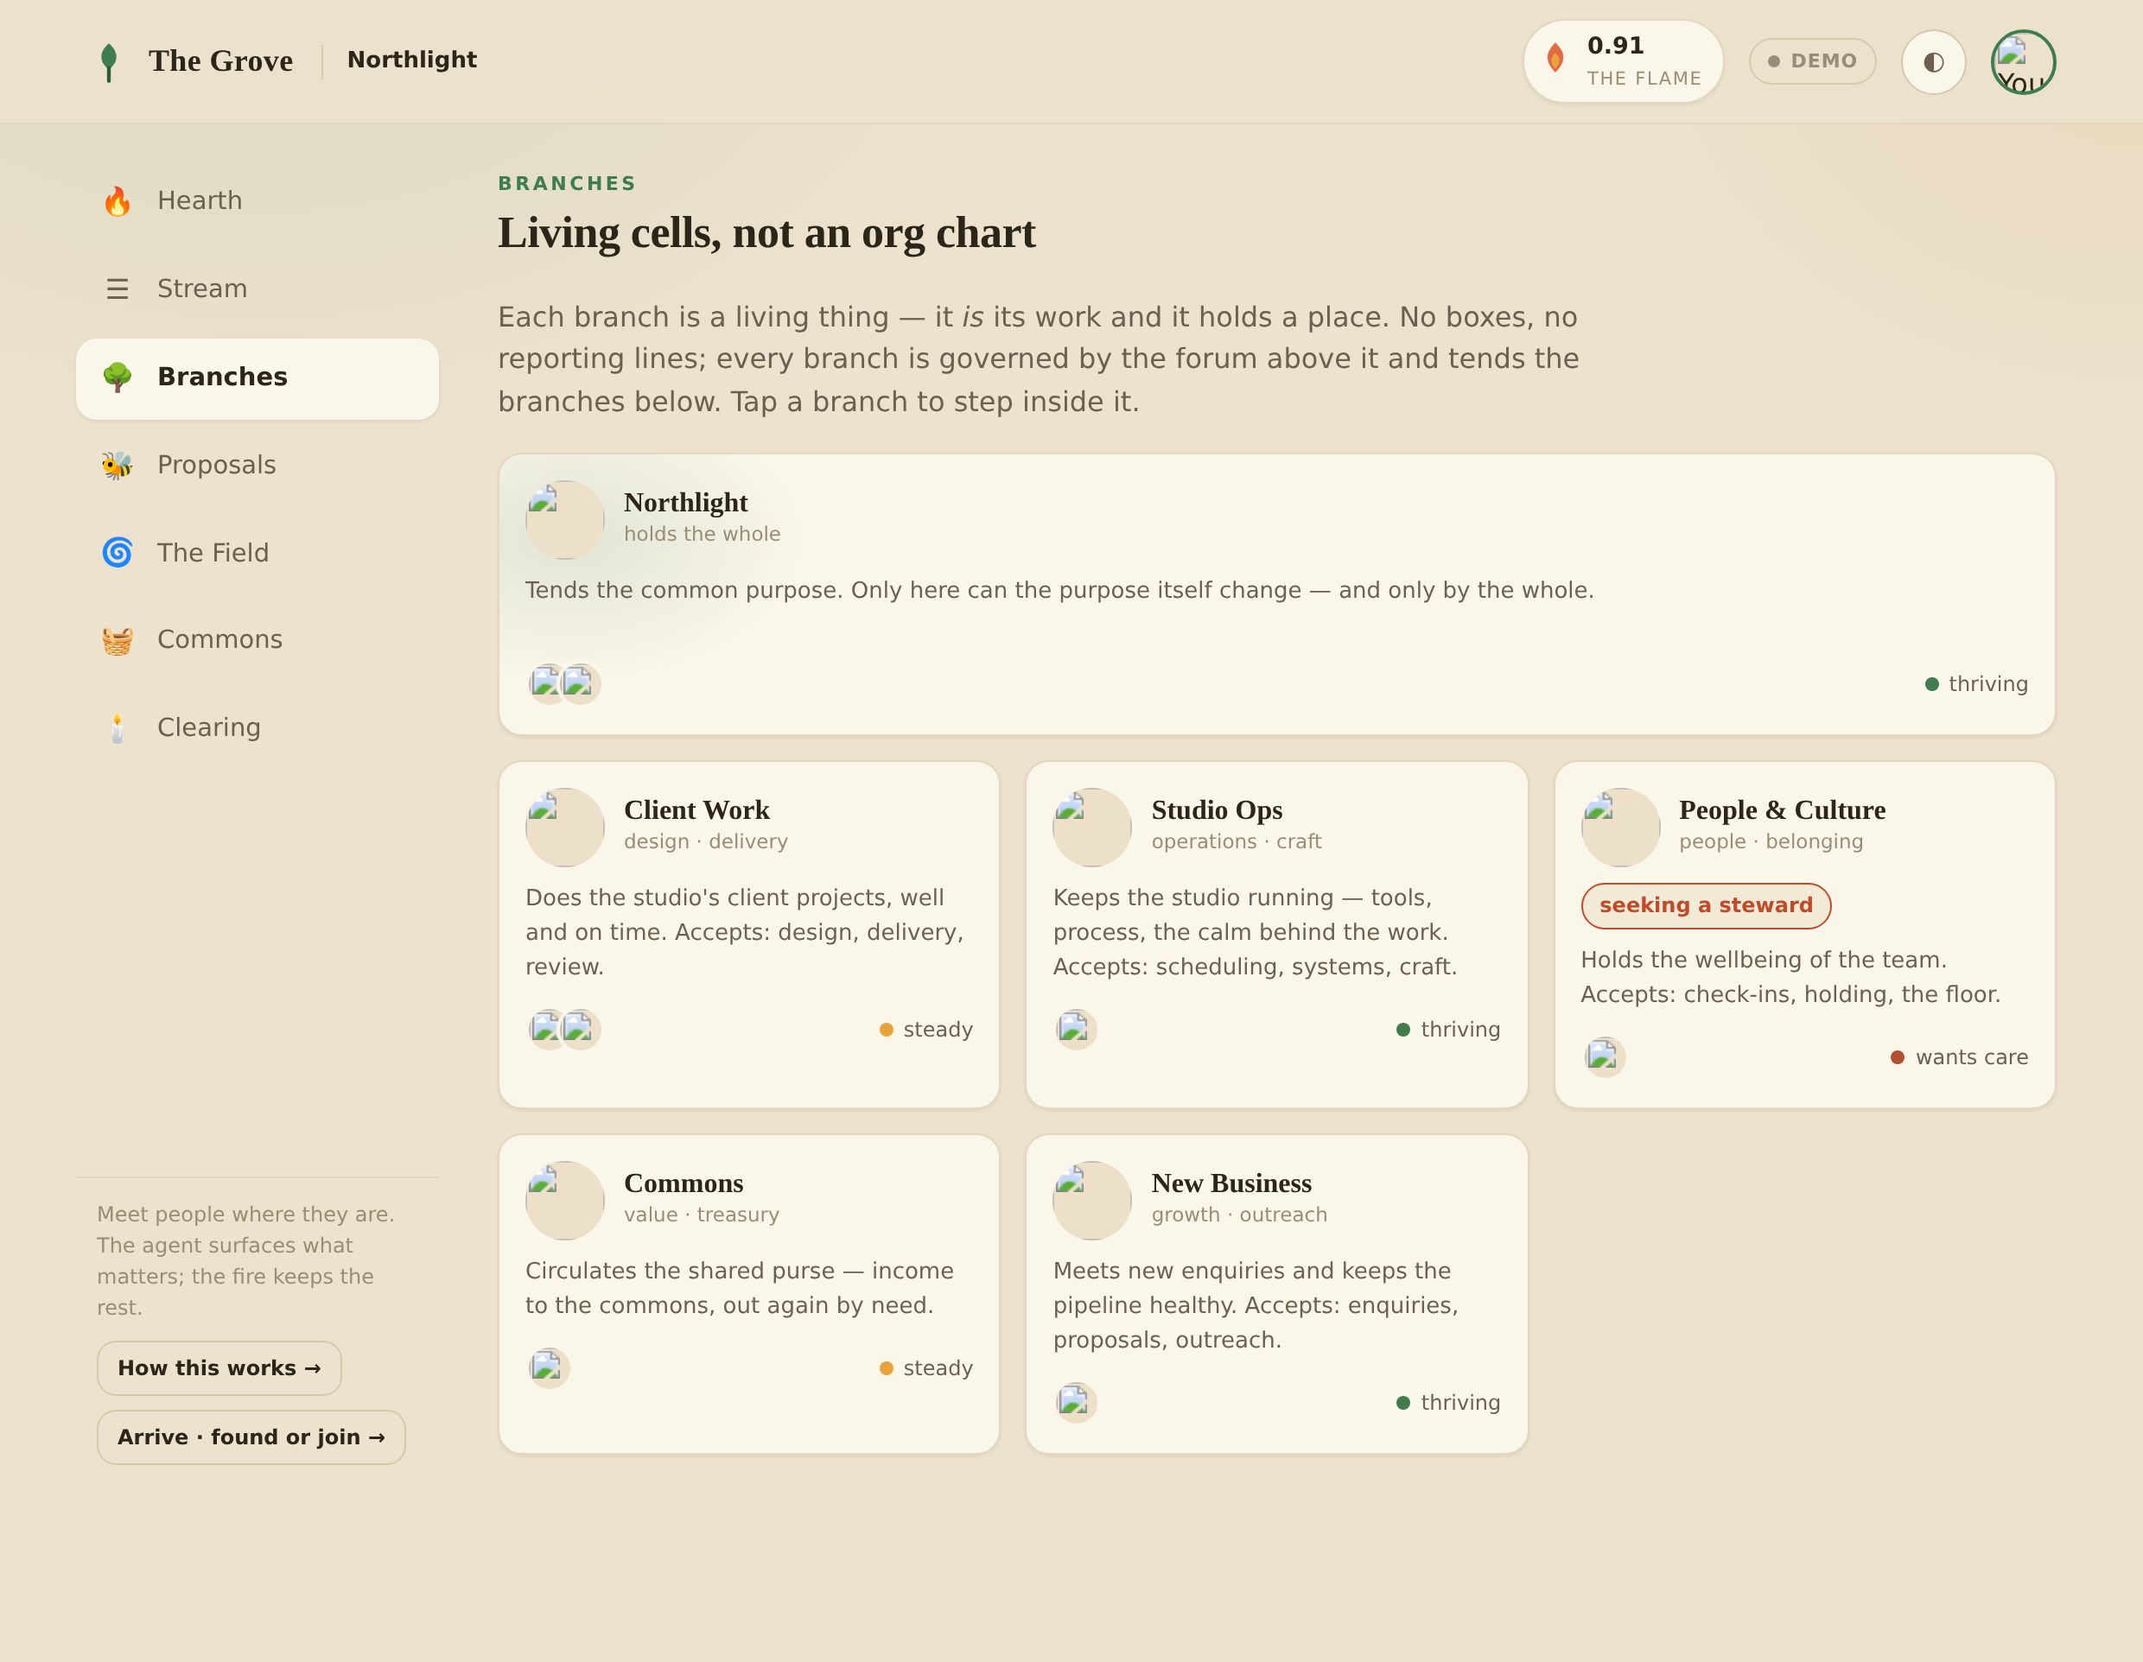Image resolution: width=2143 pixels, height=1662 pixels.
Task: Click the basket icon beside Commons in sidebar
Action: point(117,640)
